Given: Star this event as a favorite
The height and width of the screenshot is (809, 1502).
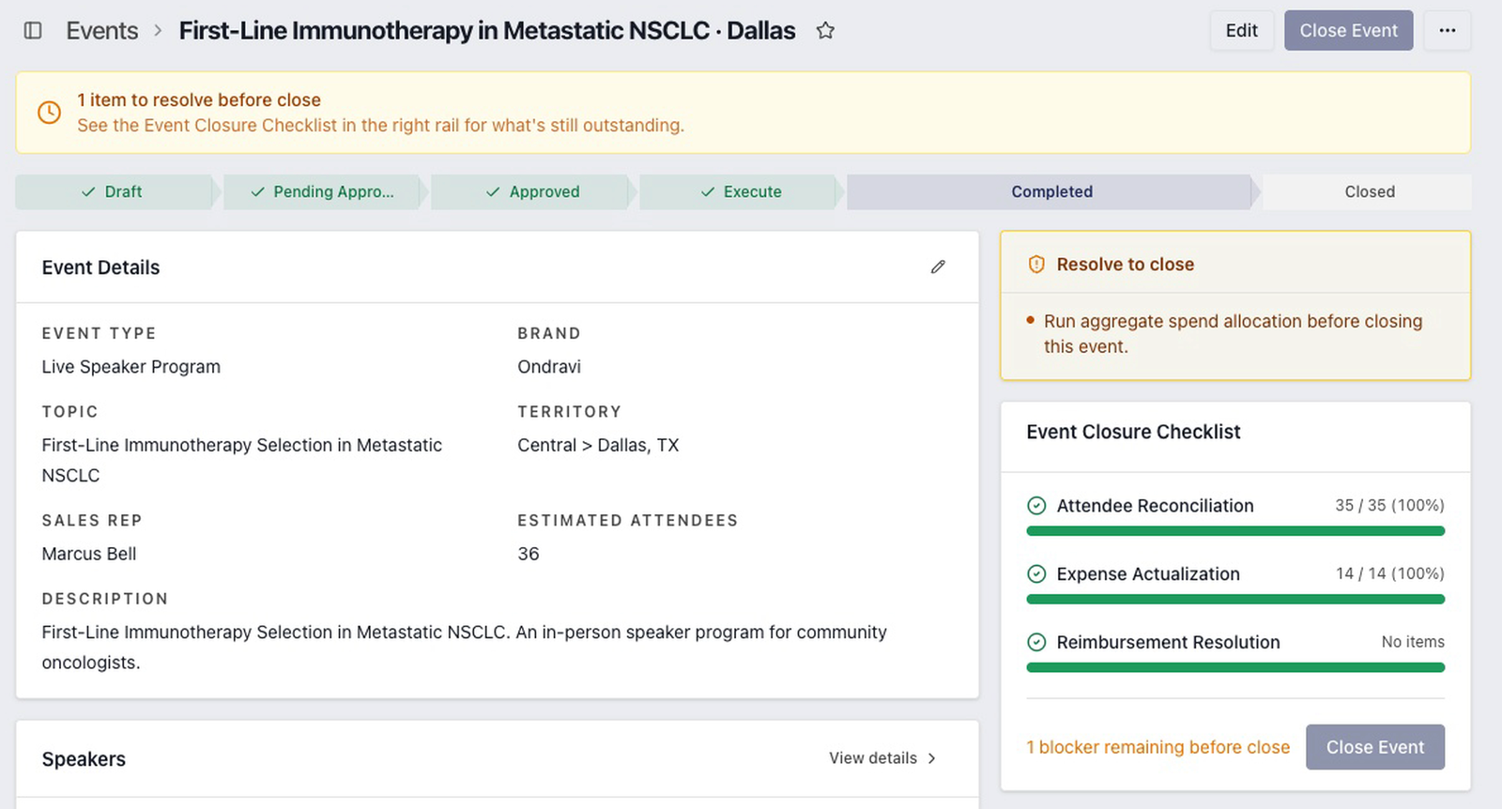Looking at the screenshot, I should pyautogui.click(x=825, y=31).
